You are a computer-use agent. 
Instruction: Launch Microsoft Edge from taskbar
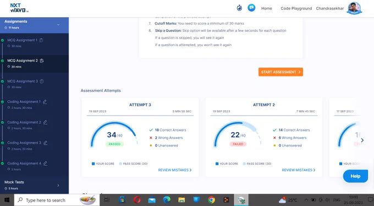point(167,200)
